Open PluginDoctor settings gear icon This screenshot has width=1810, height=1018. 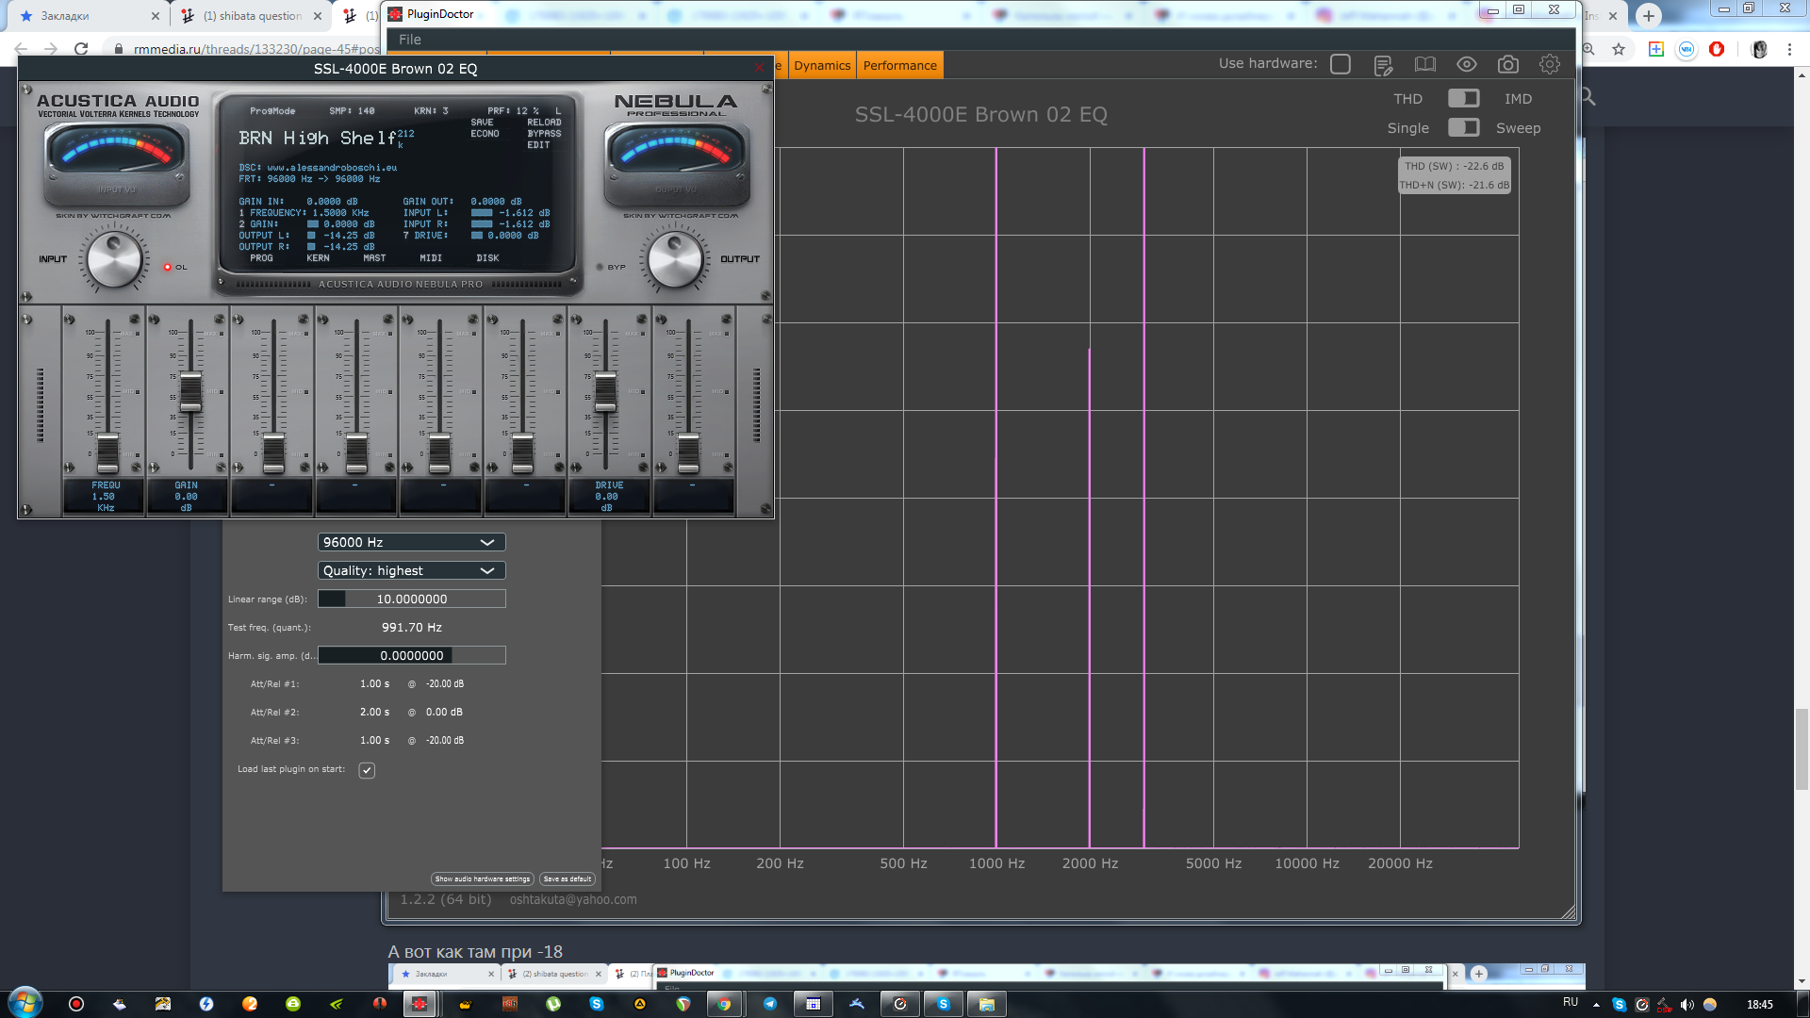[x=1550, y=64]
